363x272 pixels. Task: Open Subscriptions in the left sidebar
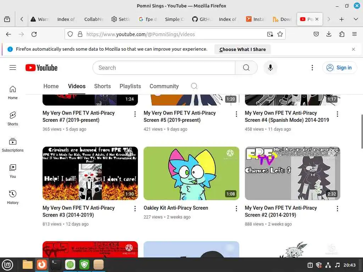tap(13, 145)
